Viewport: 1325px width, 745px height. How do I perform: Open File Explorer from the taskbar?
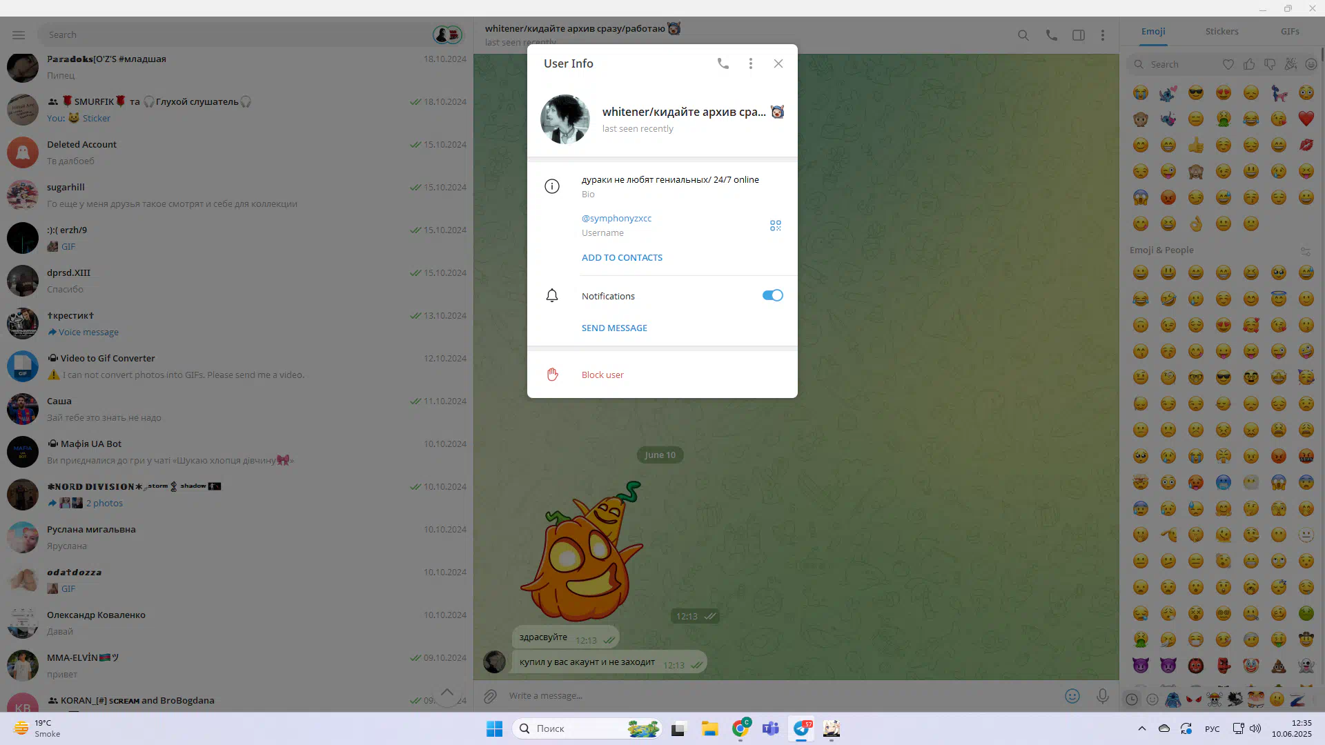(709, 728)
